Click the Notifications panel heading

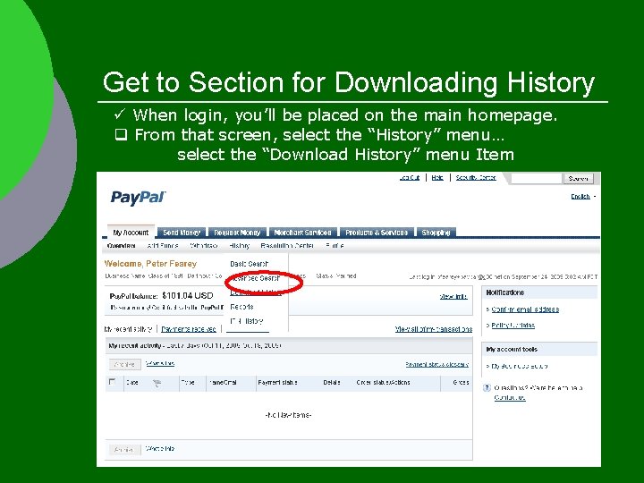[505, 292]
